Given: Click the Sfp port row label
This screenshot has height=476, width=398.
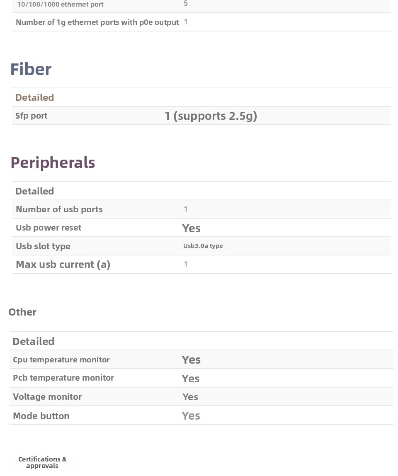Looking at the screenshot, I should click(32, 116).
